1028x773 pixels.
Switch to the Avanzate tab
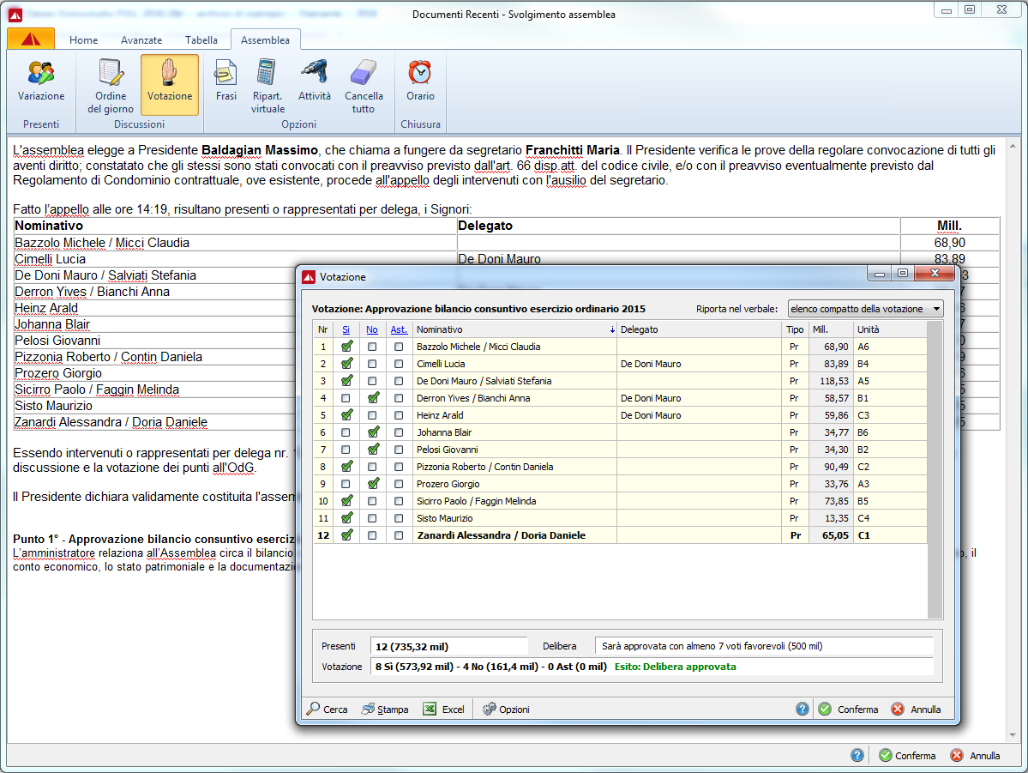click(x=141, y=40)
